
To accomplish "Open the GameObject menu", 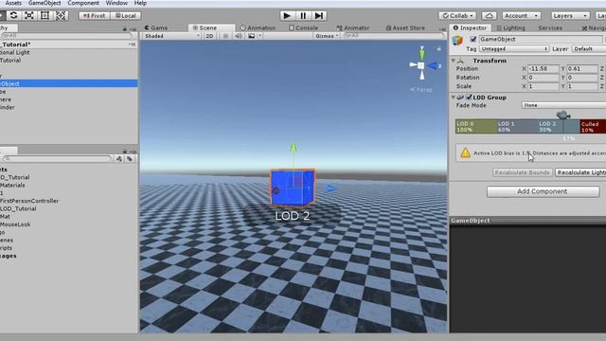I will (x=45, y=3).
